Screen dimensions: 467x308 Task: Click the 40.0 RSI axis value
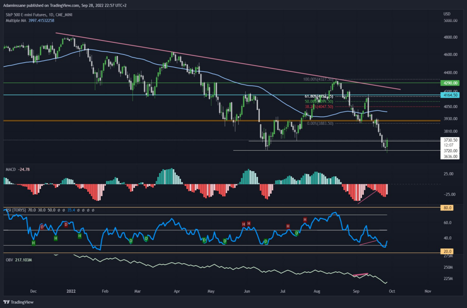448,238
